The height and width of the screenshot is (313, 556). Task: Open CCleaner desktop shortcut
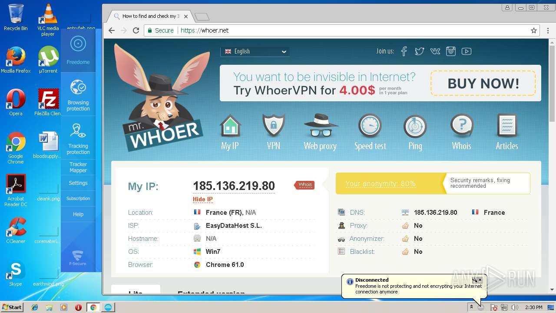16,230
